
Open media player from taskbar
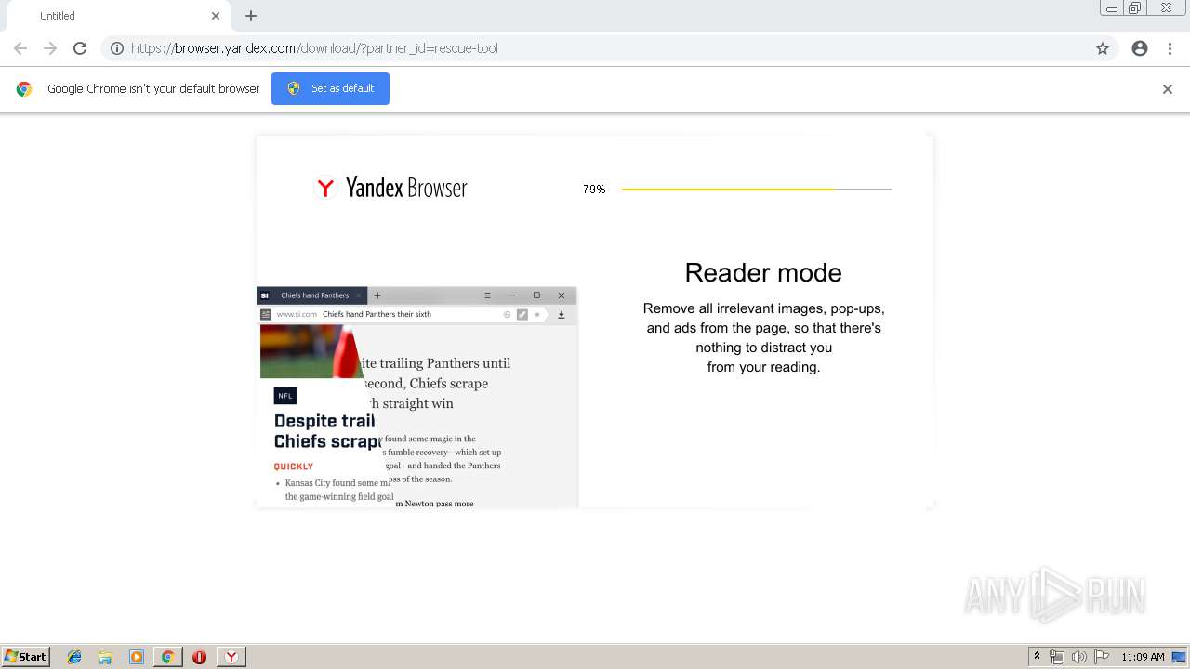point(136,657)
